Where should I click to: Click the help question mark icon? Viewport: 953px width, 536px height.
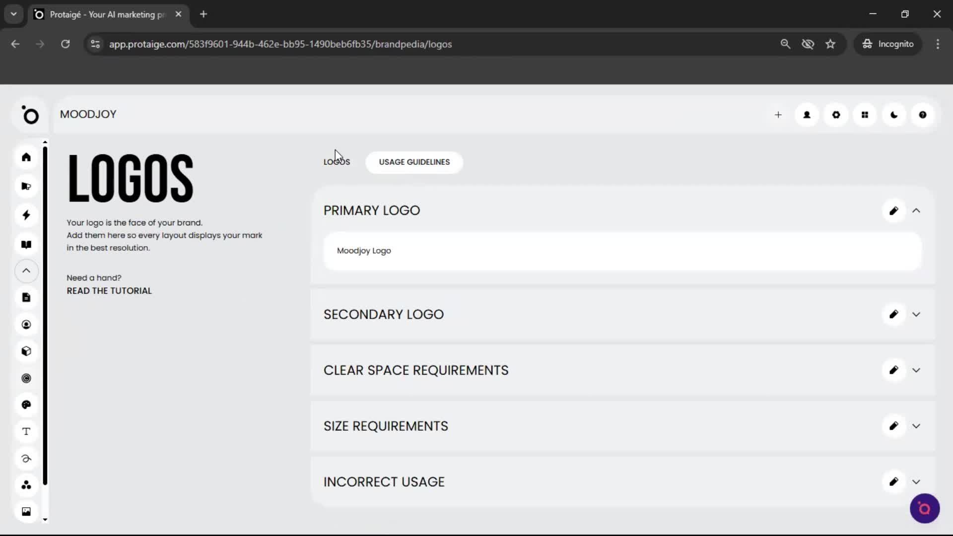[923, 115]
